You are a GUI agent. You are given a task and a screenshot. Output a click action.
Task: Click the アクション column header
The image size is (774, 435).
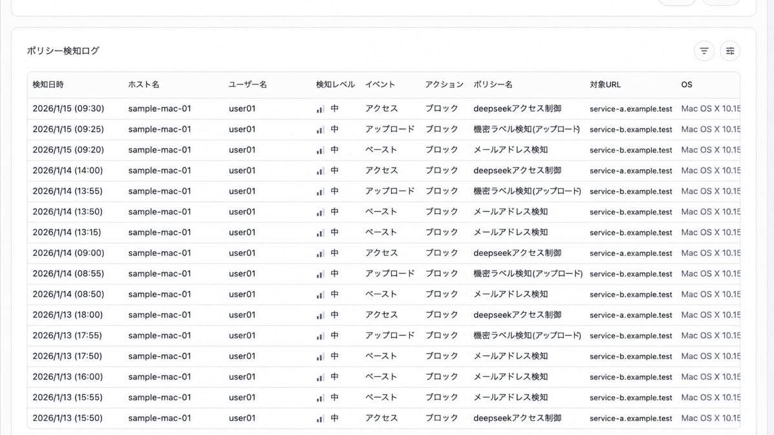tap(444, 84)
